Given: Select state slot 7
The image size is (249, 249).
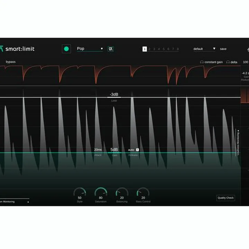Looking at the screenshot, I should click(173, 49).
